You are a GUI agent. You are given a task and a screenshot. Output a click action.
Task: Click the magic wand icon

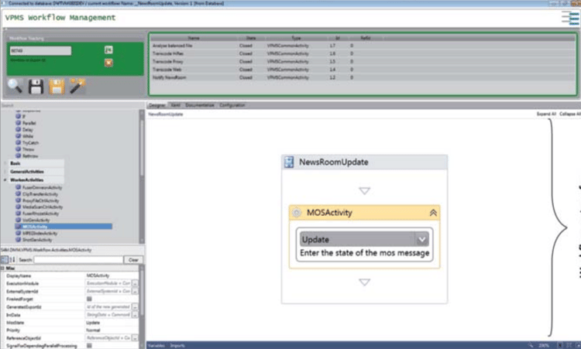77,86
